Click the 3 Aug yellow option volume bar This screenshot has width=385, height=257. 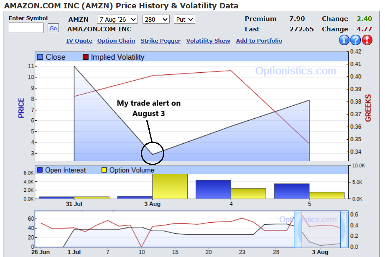click(170, 186)
